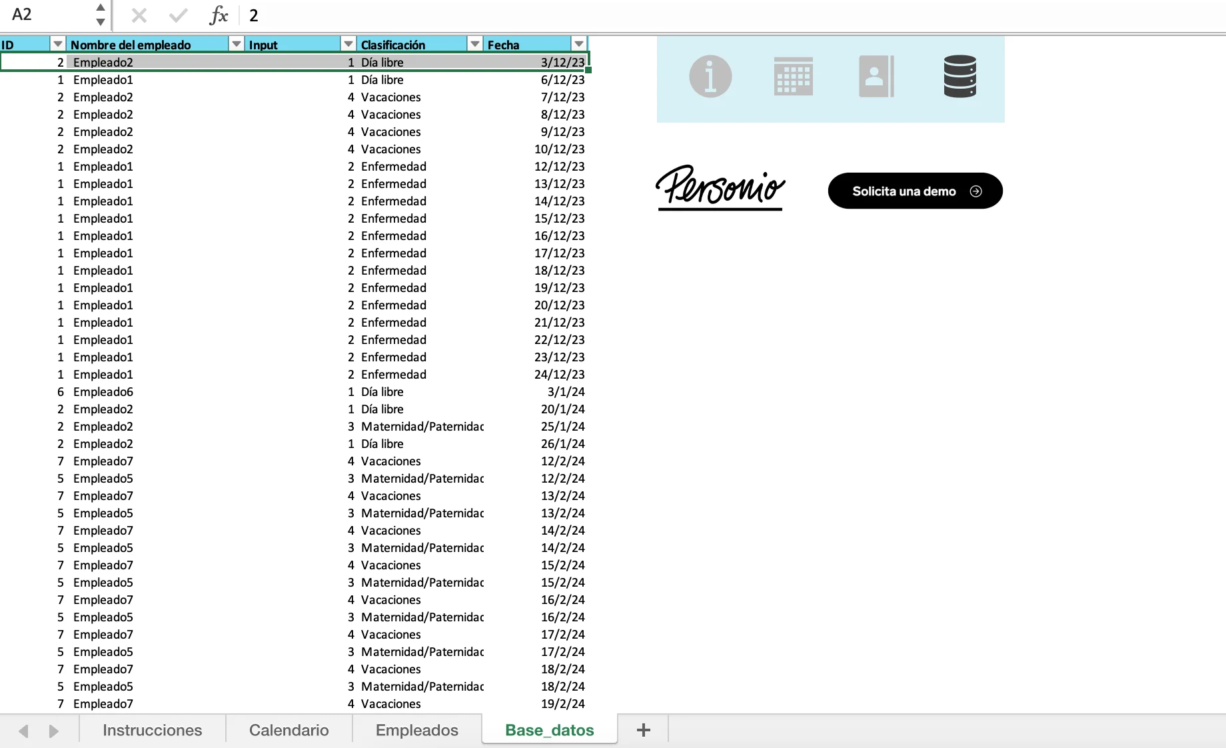The image size is (1226, 748).
Task: Open the Clasificación filter dropdown
Action: click(x=474, y=44)
